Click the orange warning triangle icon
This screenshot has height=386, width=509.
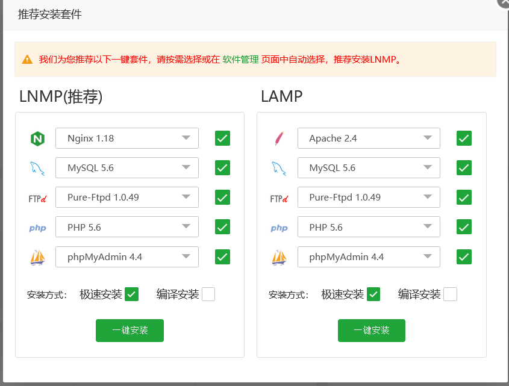pyautogui.click(x=27, y=60)
